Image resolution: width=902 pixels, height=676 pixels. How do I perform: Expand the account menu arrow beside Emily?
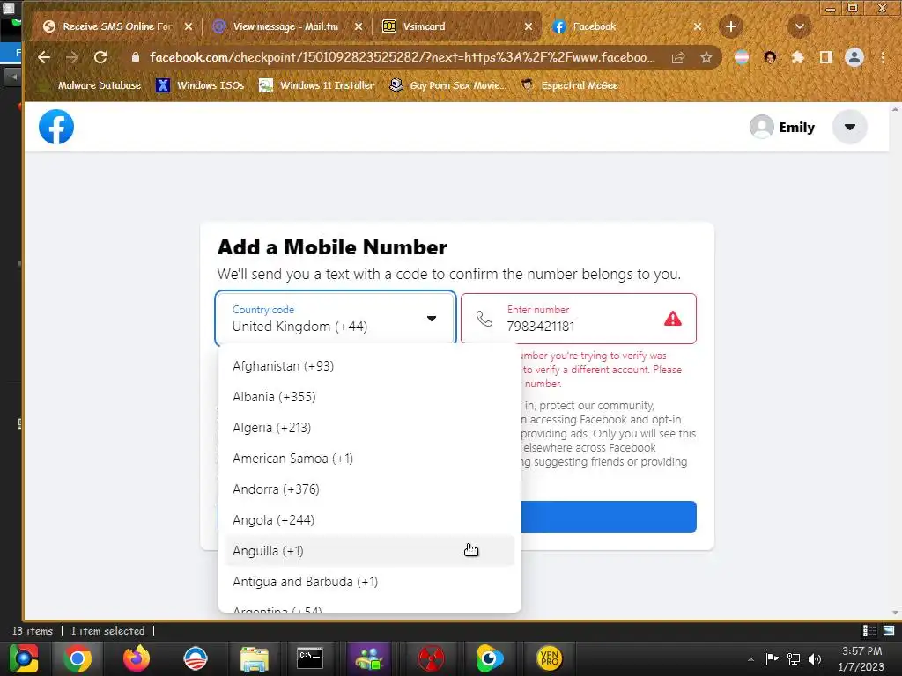pyautogui.click(x=850, y=127)
